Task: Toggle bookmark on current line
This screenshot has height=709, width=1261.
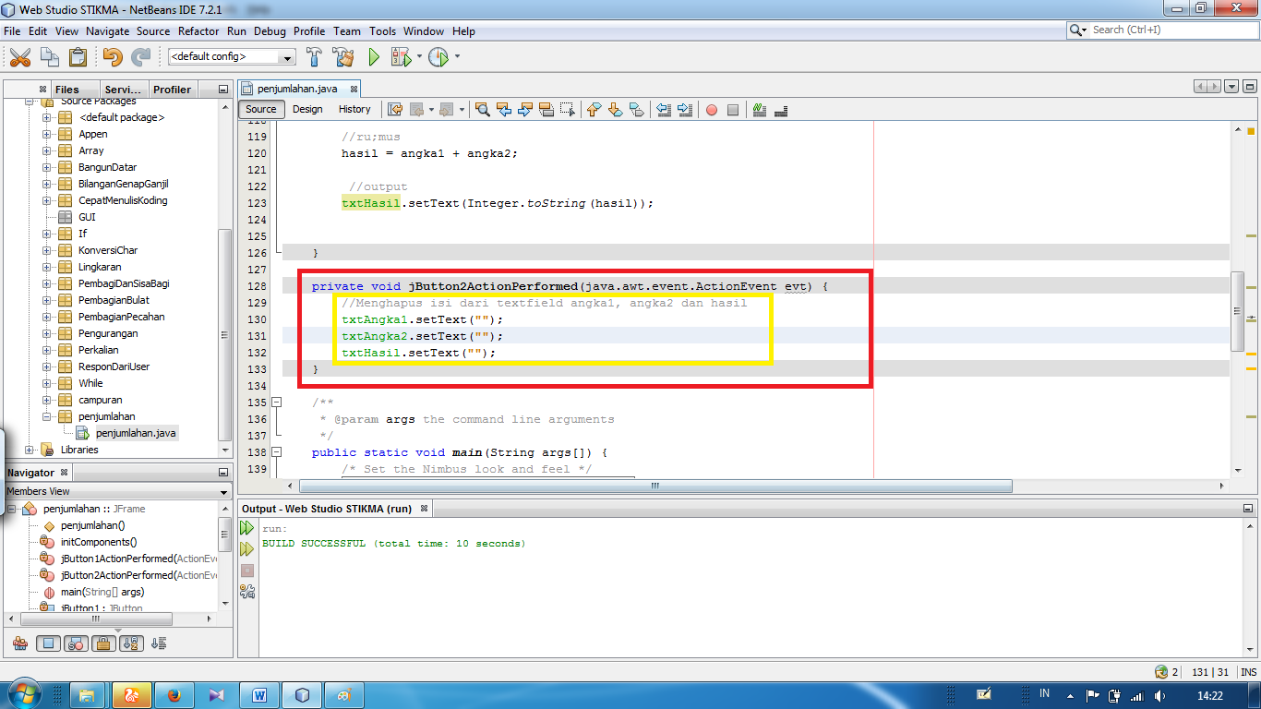Action: click(x=637, y=110)
